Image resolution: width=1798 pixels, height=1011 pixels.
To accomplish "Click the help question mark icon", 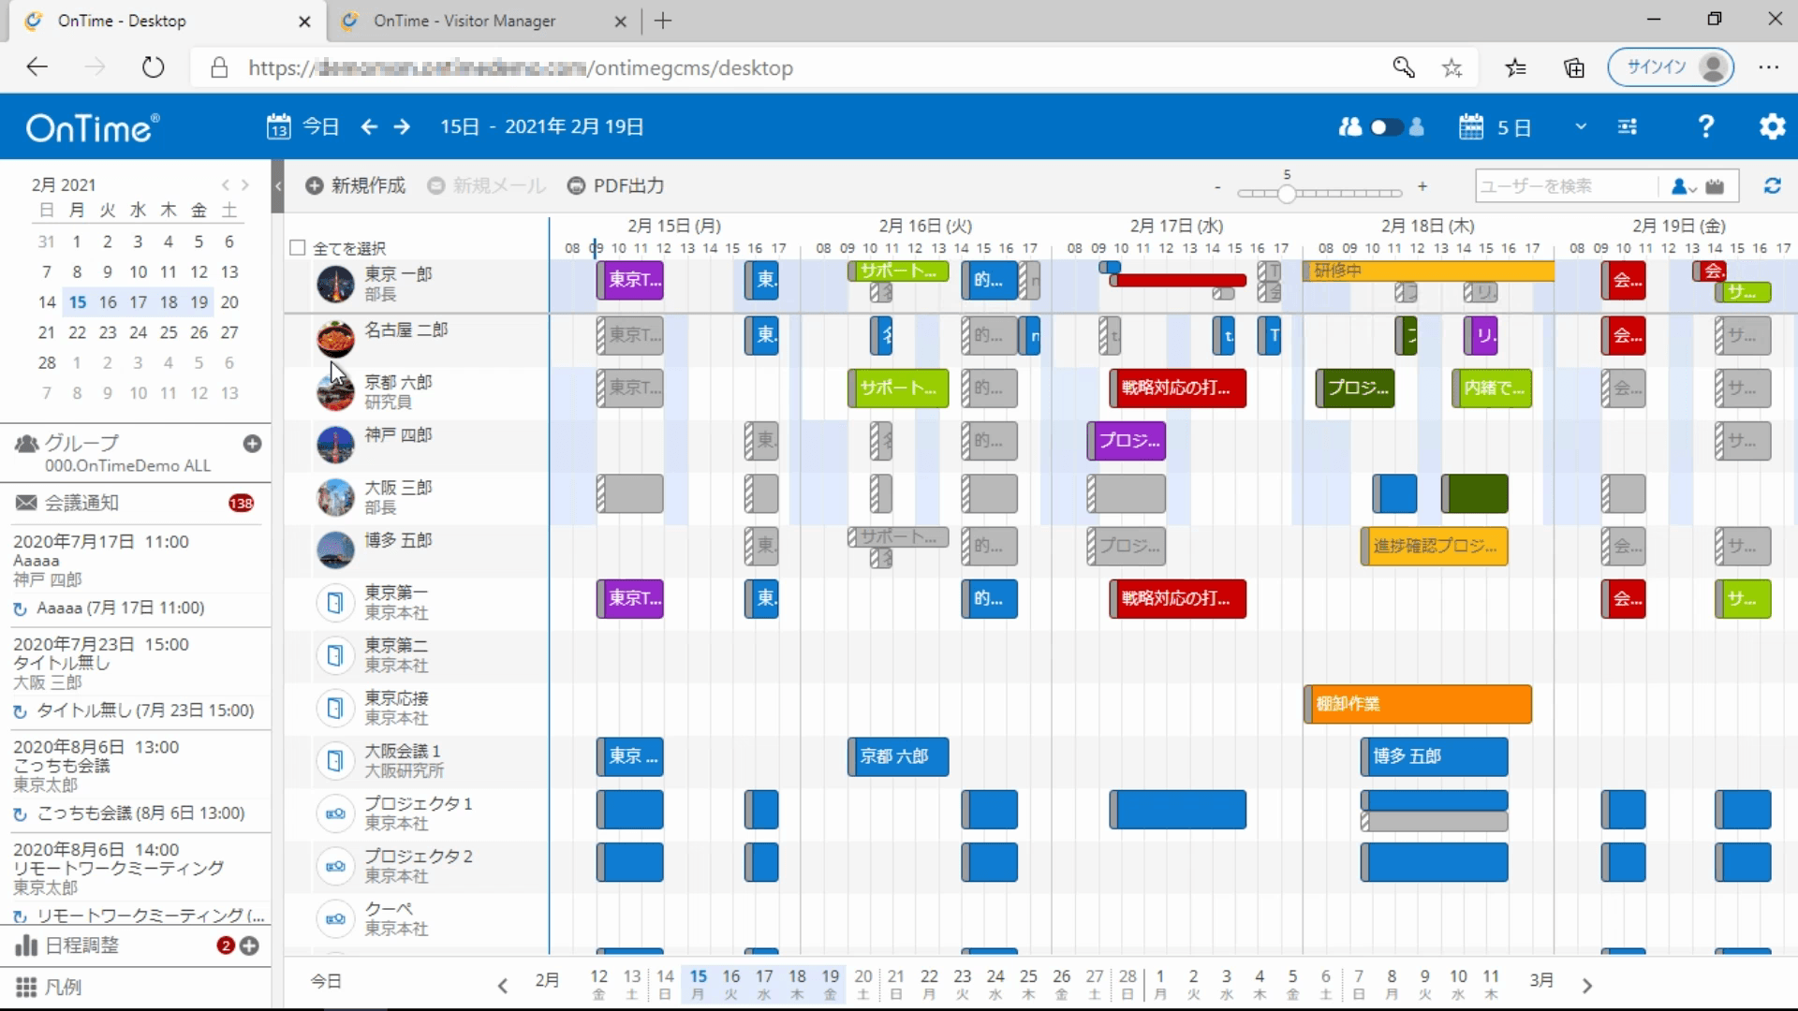I will coord(1705,126).
